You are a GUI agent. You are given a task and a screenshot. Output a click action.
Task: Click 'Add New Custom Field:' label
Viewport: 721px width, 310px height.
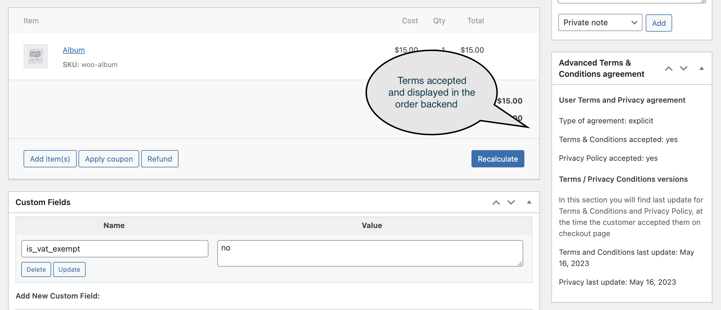(58, 296)
